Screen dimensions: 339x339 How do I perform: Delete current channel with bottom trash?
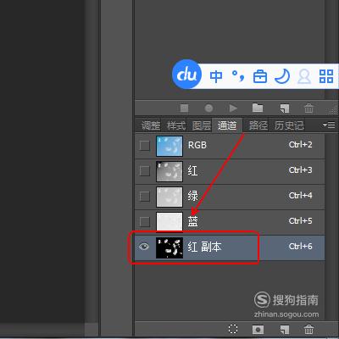click(308, 330)
